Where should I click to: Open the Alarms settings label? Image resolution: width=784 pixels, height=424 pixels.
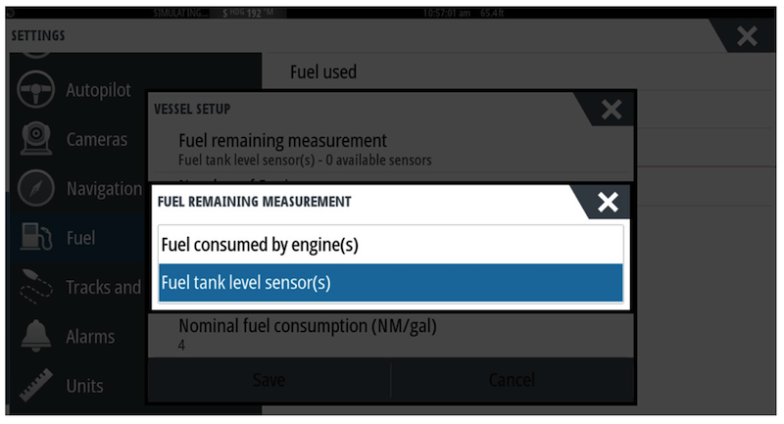tap(90, 337)
